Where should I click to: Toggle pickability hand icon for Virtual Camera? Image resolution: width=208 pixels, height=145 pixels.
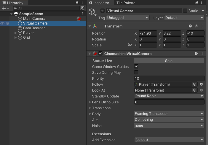(7, 23)
